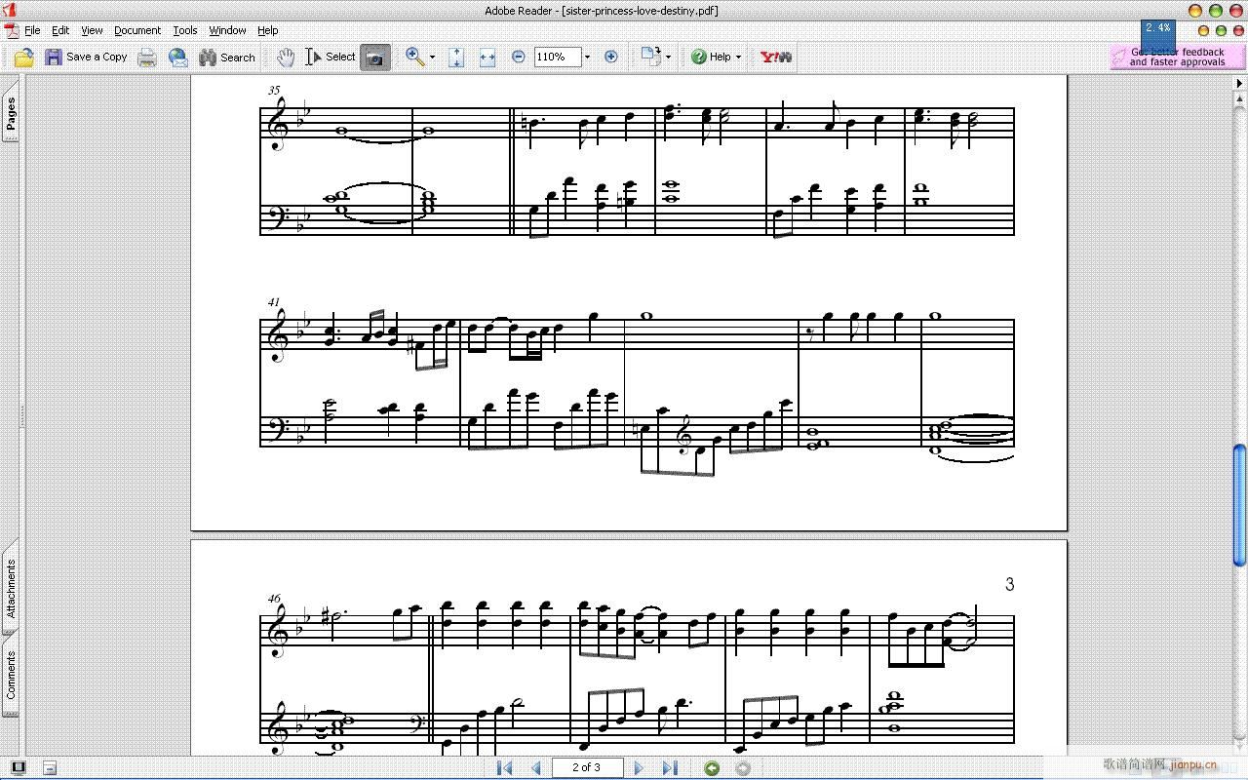Click the Save a Copy button
This screenshot has width=1248, height=780.
(x=87, y=58)
